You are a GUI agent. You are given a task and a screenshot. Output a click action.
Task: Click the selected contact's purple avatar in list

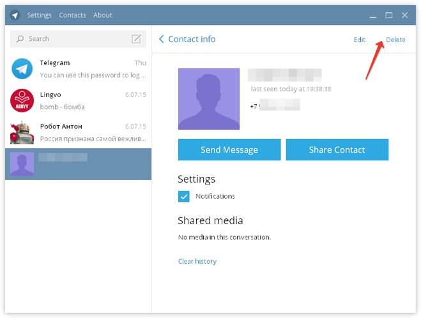(x=22, y=164)
